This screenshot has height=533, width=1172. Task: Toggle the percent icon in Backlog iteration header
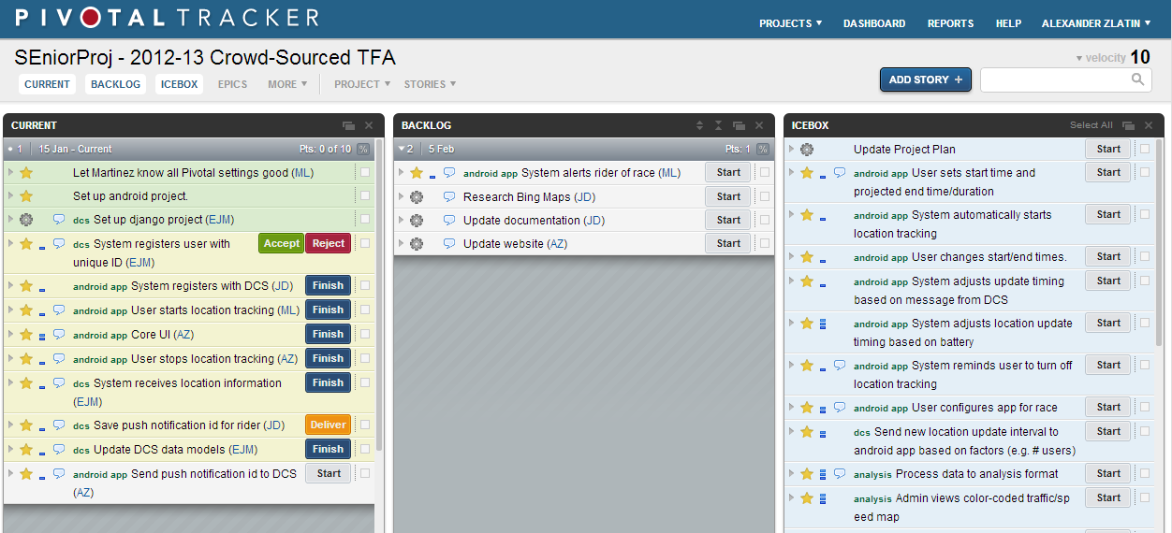click(763, 149)
